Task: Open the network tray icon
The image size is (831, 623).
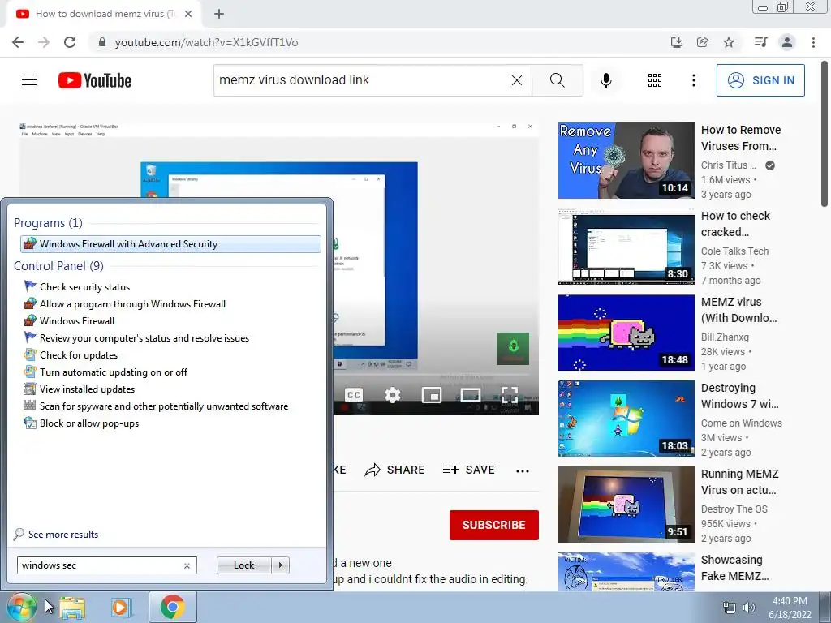Action: click(x=730, y=608)
